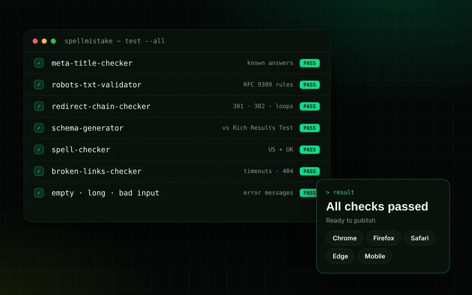Click the 'spell-checker' test name
Screen dimensions: 472x295
pos(81,149)
